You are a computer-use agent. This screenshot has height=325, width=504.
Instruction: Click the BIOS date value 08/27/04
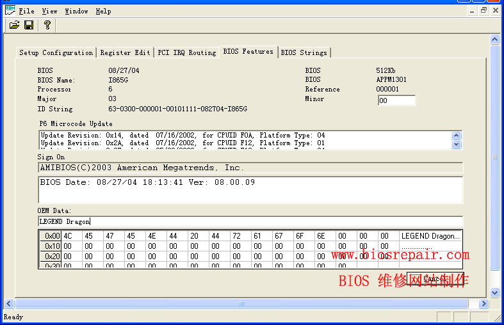[124, 70]
